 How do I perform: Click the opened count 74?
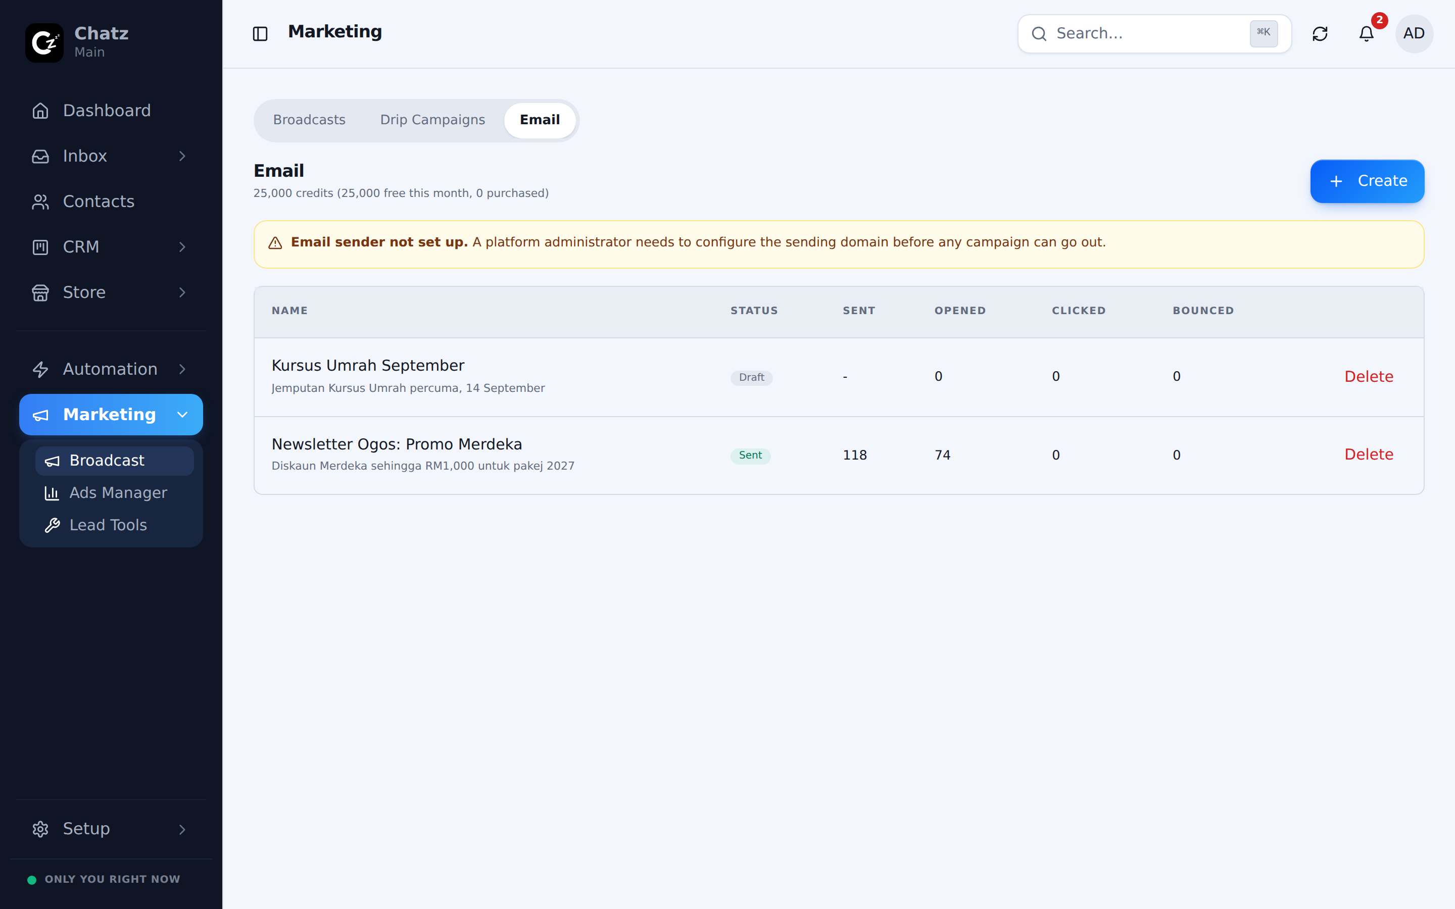point(942,455)
